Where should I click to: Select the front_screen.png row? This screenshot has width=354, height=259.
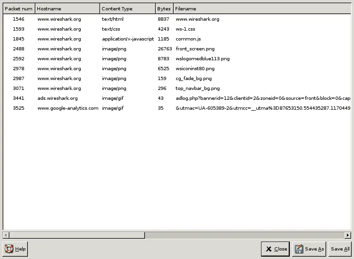coord(195,49)
